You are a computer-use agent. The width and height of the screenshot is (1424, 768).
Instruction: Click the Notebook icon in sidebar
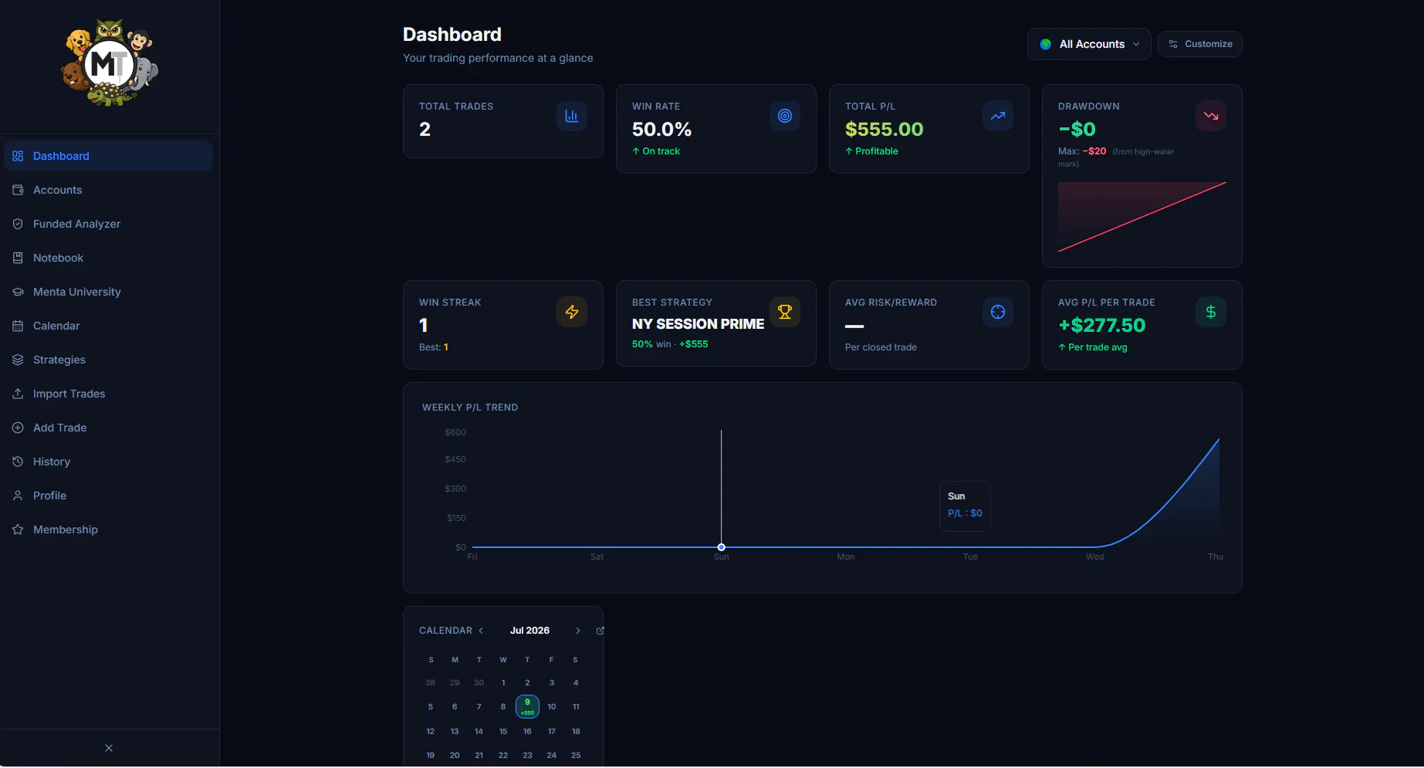tap(18, 258)
